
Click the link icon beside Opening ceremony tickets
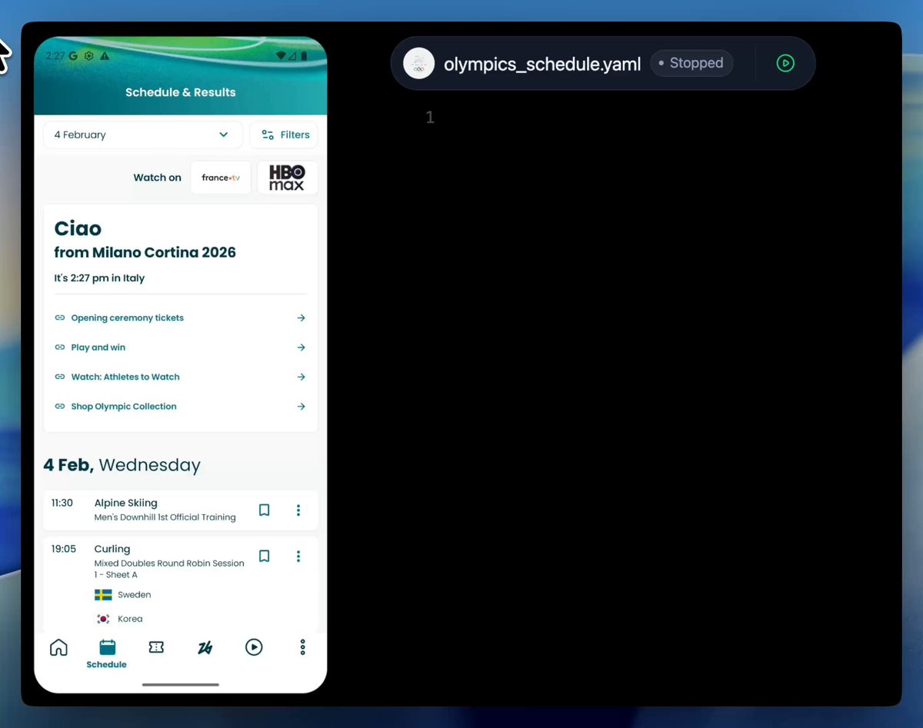point(60,317)
